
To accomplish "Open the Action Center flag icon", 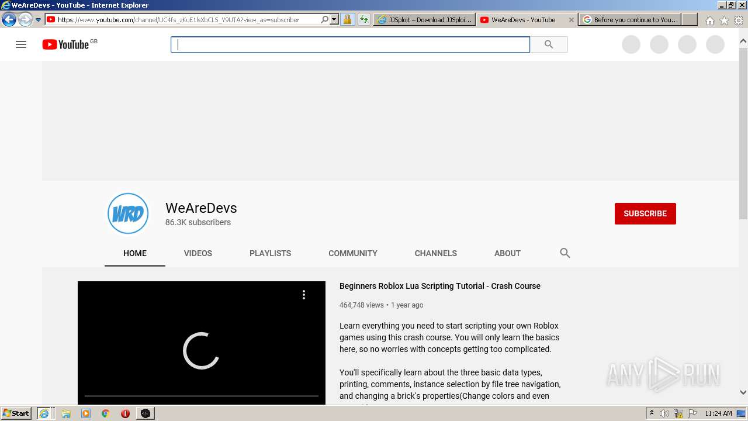I will pos(692,413).
